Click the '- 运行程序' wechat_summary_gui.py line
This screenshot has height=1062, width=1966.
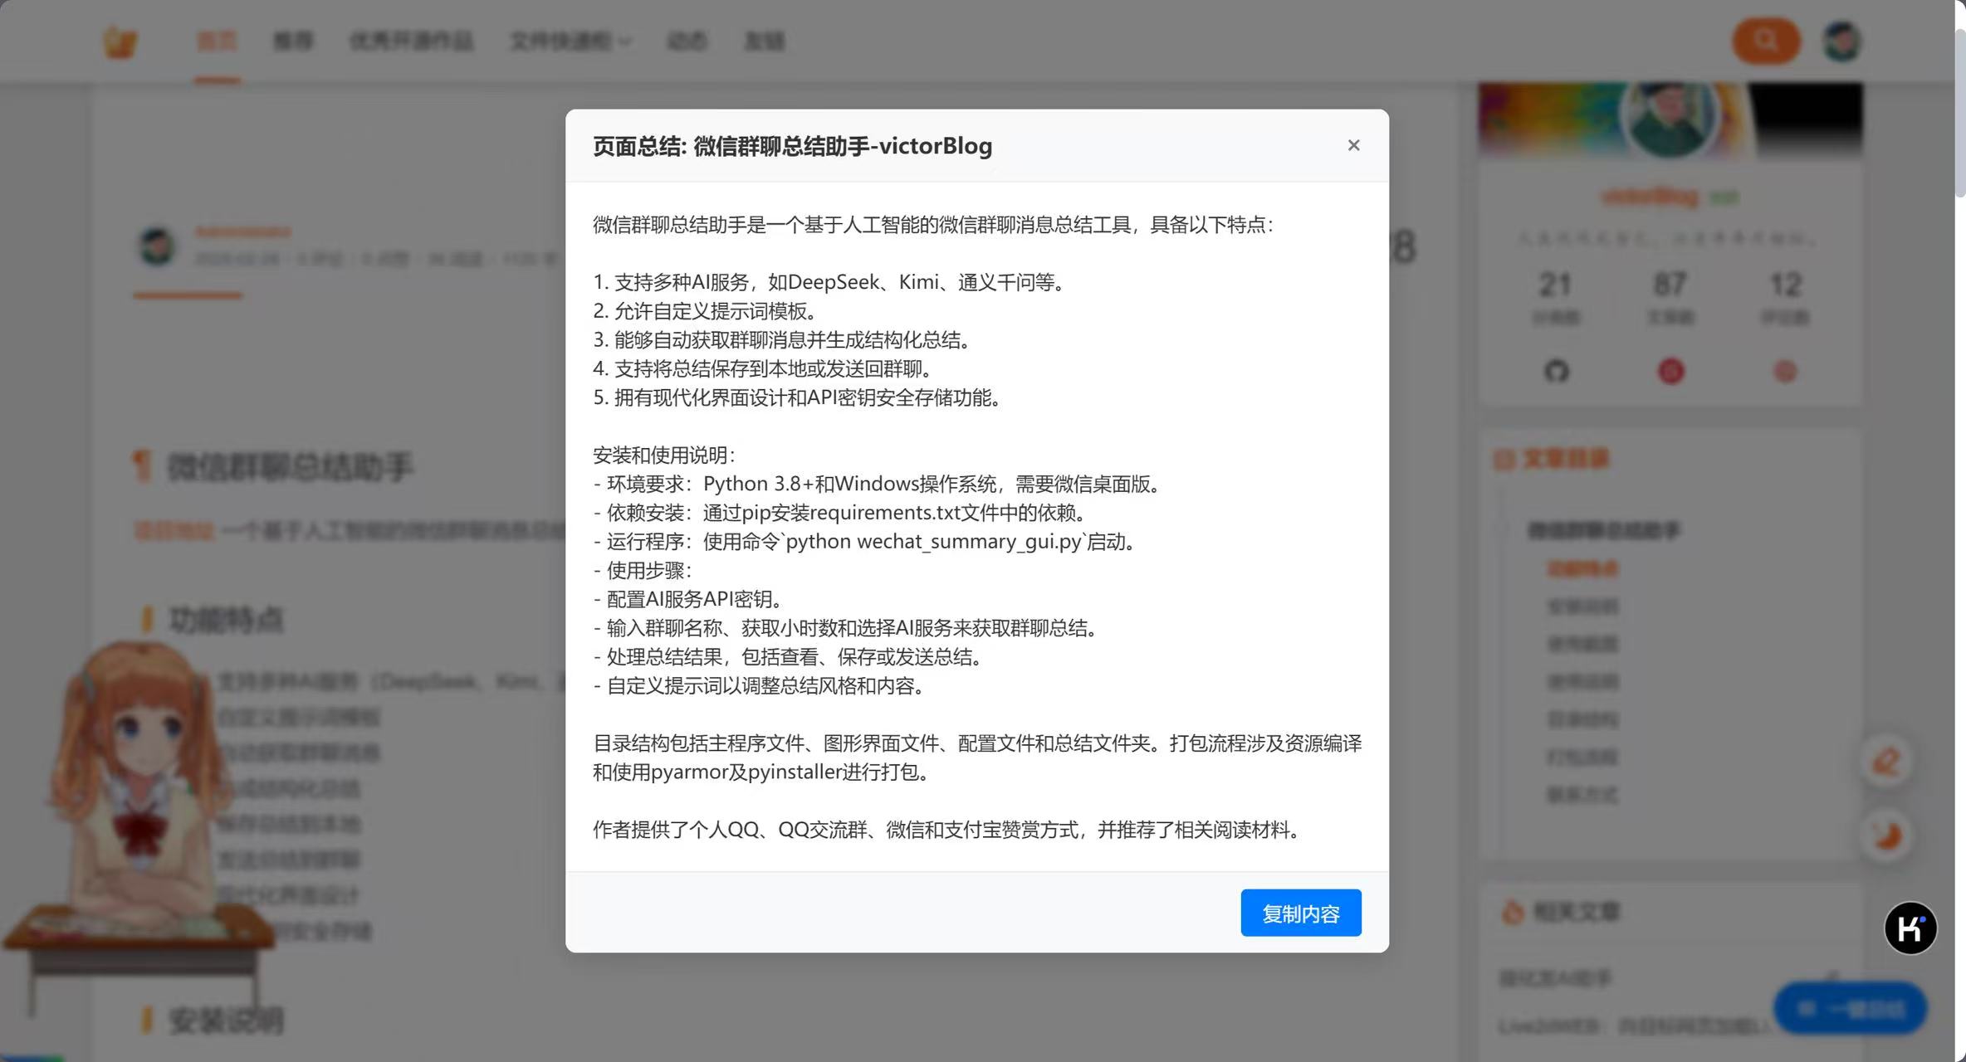pyautogui.click(x=865, y=542)
